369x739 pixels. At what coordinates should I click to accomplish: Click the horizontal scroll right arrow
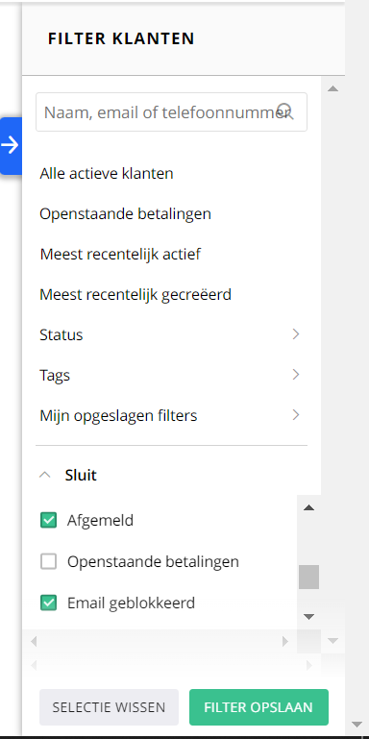285,641
